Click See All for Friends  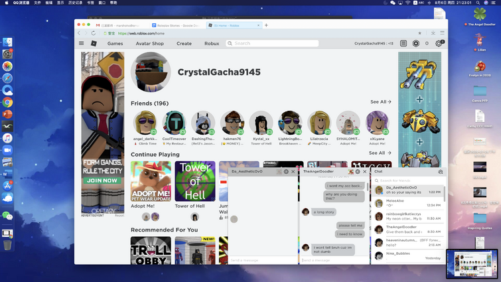point(380,102)
